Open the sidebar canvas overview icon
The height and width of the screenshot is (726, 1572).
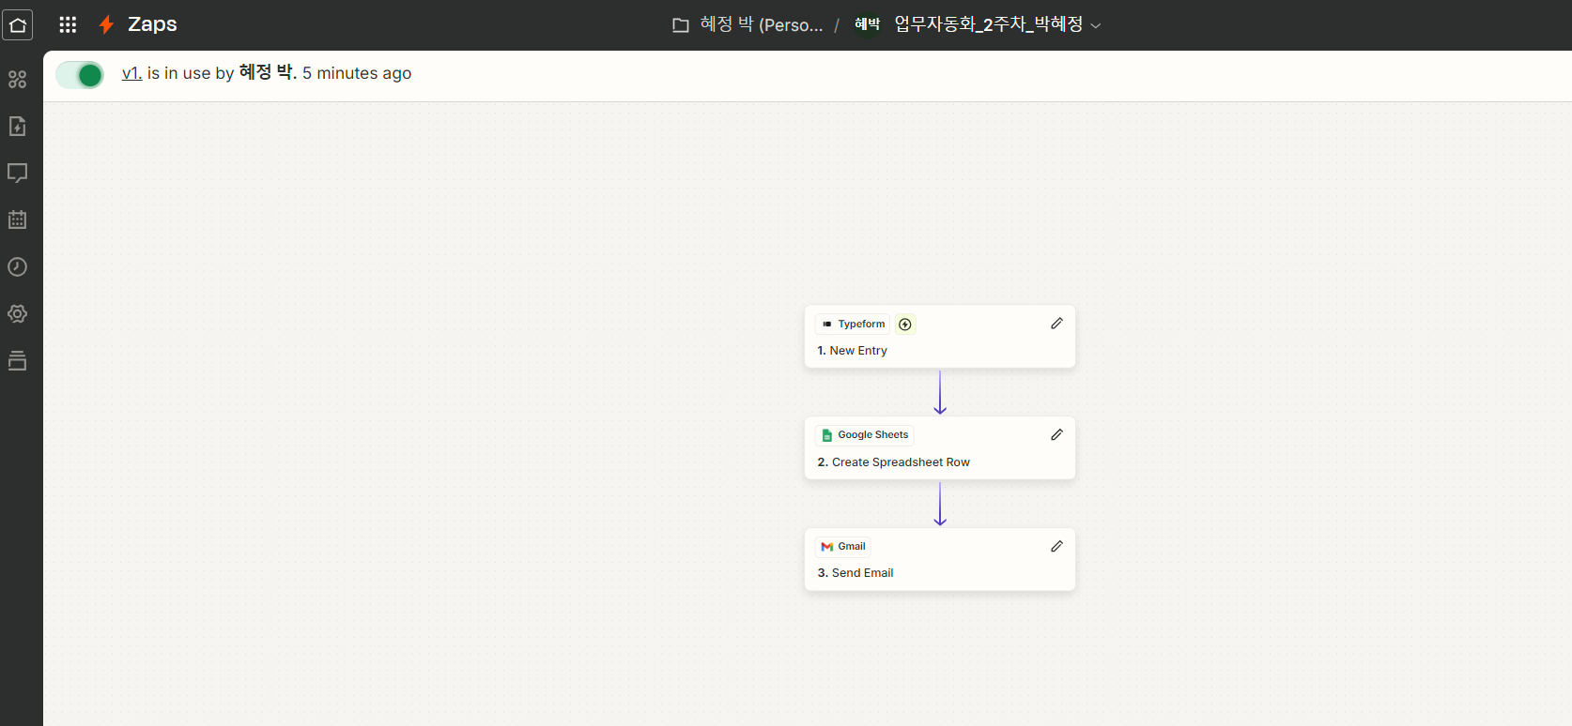point(17,80)
